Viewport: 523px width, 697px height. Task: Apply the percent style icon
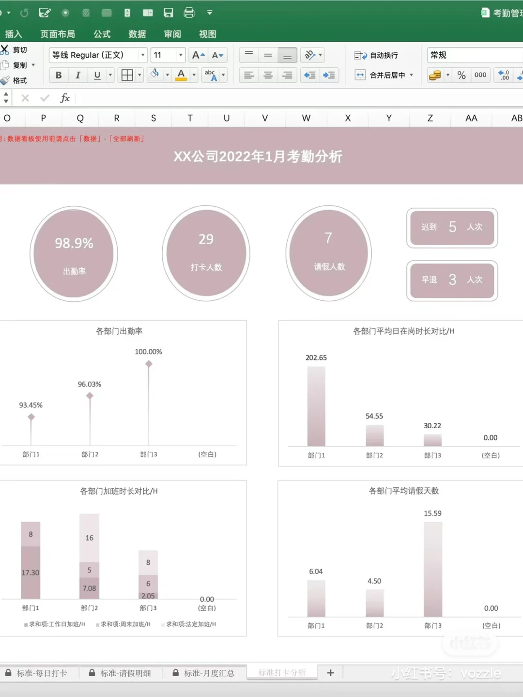[461, 75]
